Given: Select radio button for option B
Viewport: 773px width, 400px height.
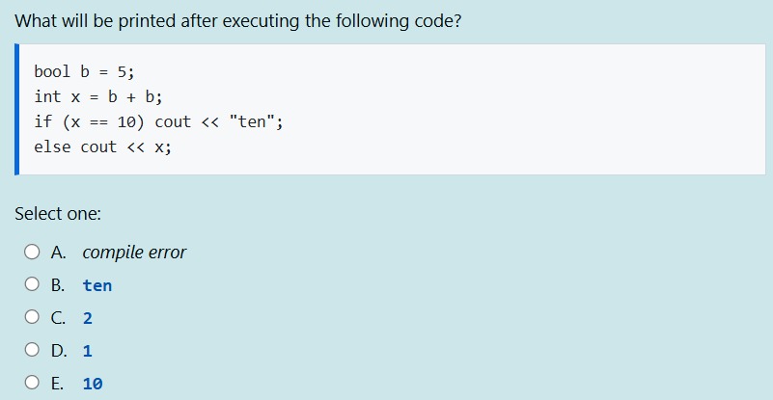Looking at the screenshot, I should click(32, 283).
